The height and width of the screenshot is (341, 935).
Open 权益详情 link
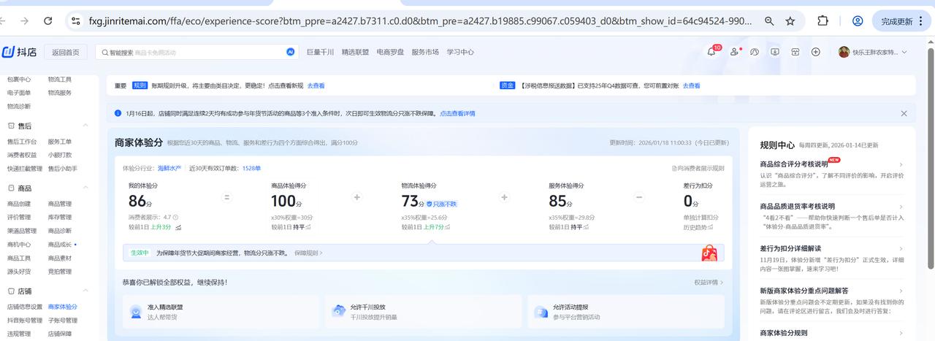(x=709, y=282)
